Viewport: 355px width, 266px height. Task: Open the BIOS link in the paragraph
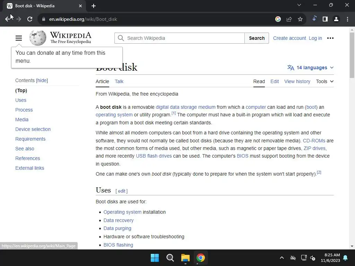click(242, 156)
